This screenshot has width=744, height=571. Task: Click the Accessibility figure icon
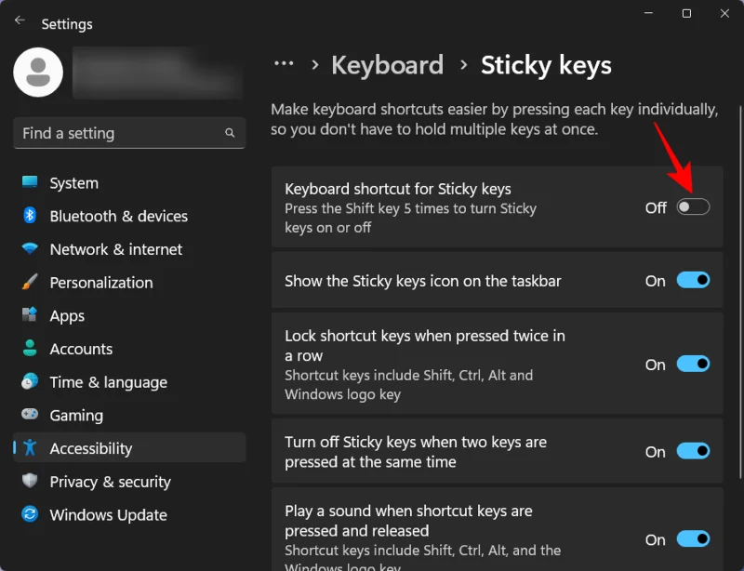click(32, 448)
